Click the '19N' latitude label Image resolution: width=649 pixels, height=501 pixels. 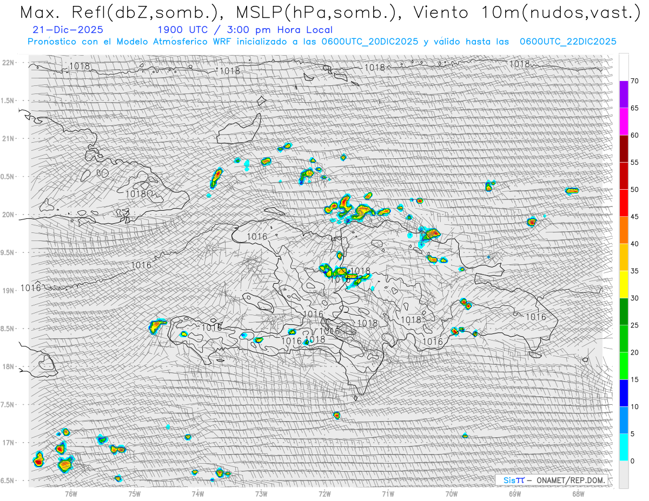(x=8, y=291)
